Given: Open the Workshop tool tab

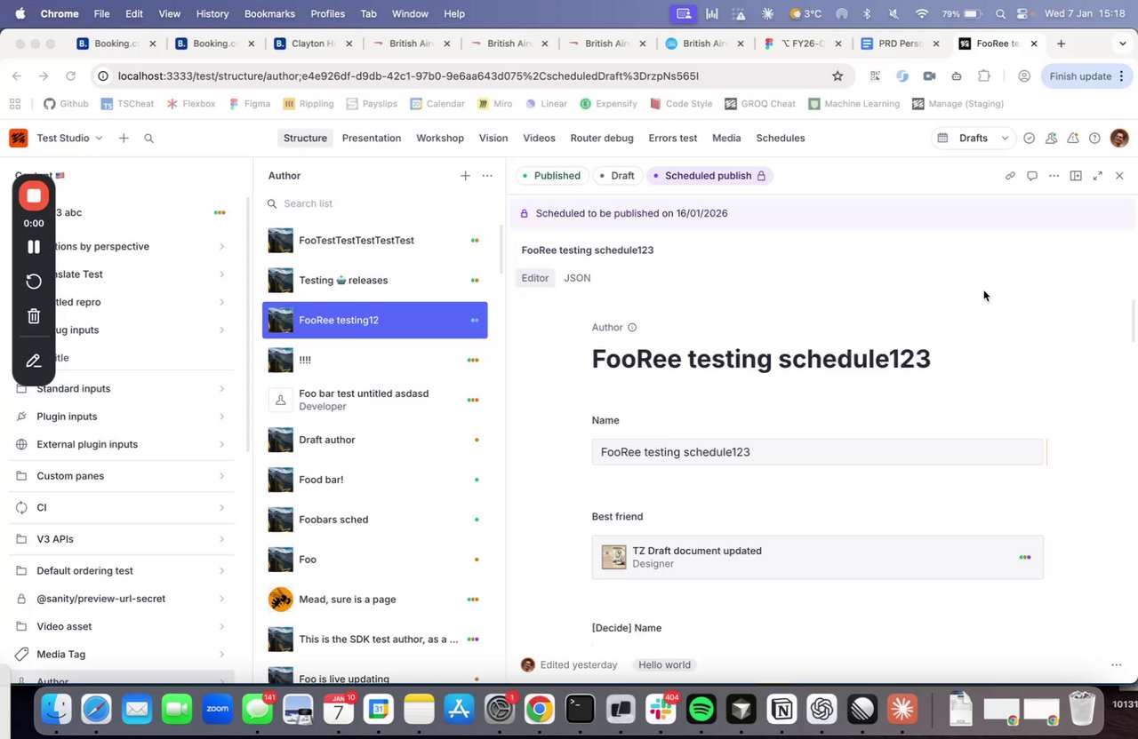Looking at the screenshot, I should (440, 139).
